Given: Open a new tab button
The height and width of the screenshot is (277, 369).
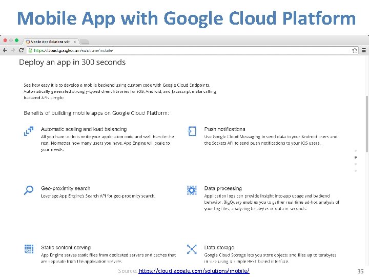Looking at the screenshot, I should point(84,42).
